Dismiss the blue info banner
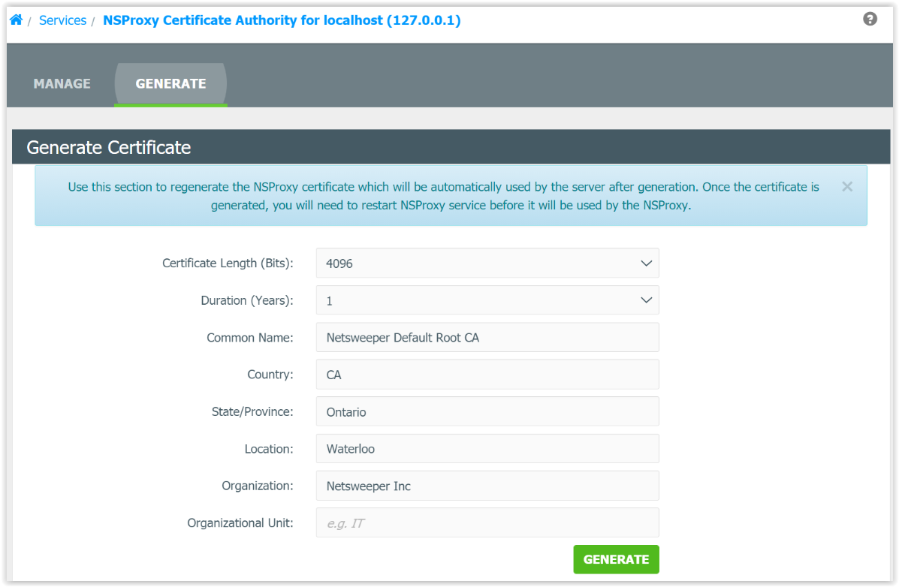The image size is (899, 587). click(x=847, y=186)
